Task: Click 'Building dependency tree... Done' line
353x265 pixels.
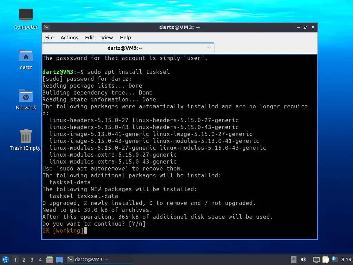Action: click(x=98, y=92)
